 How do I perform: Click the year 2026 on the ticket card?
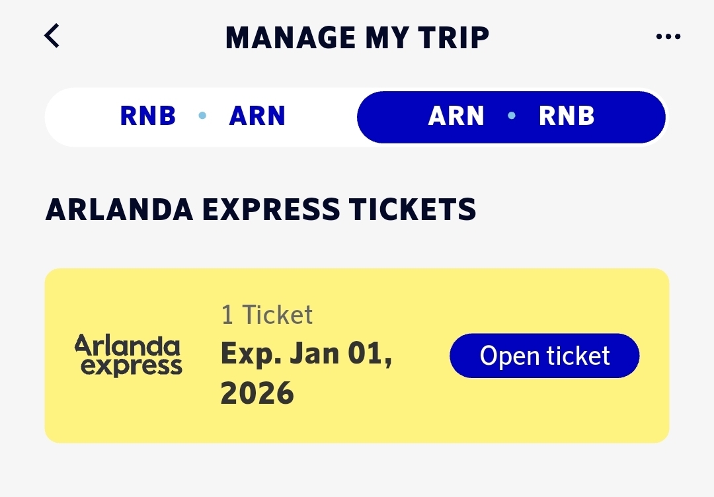point(257,394)
